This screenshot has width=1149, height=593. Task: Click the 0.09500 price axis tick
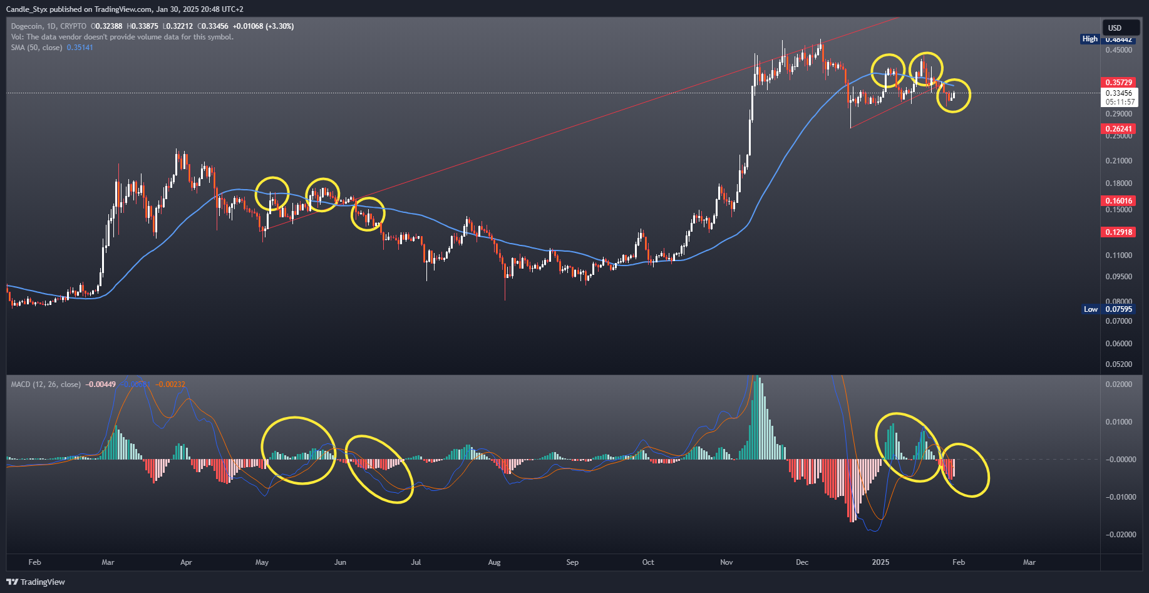click(1118, 277)
